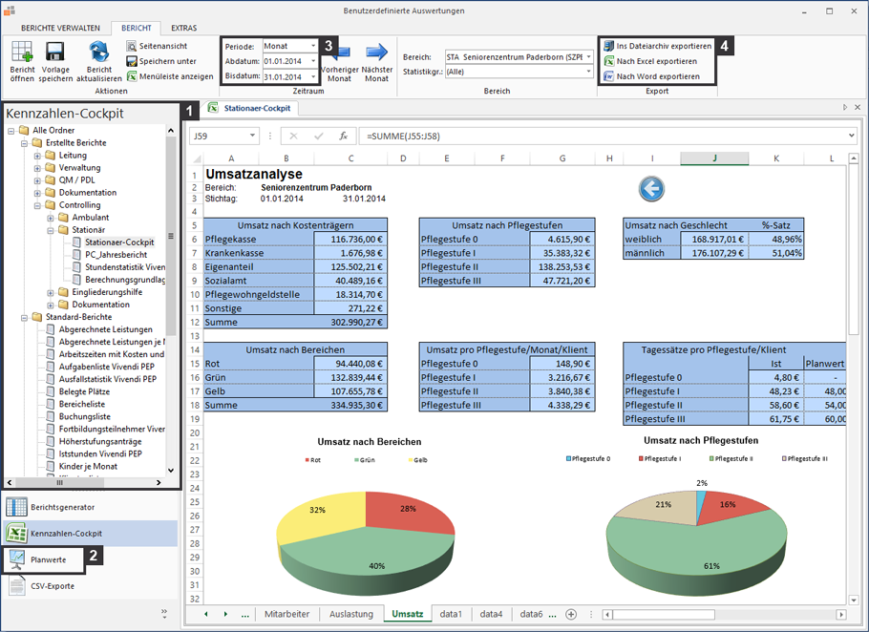Collapse the Standard-Berichte folder
This screenshot has width=869, height=632.
tap(25, 317)
